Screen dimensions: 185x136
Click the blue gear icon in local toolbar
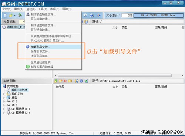coord(81,81)
